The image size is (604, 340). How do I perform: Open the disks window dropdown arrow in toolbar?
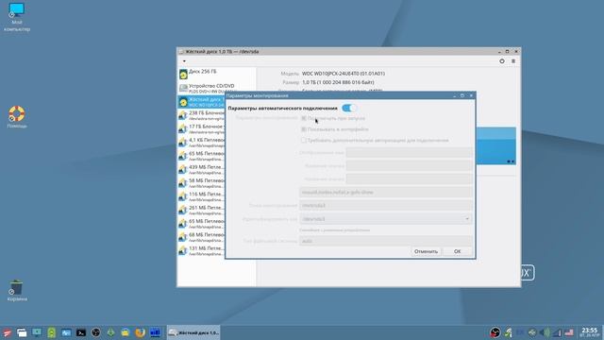pos(184,61)
